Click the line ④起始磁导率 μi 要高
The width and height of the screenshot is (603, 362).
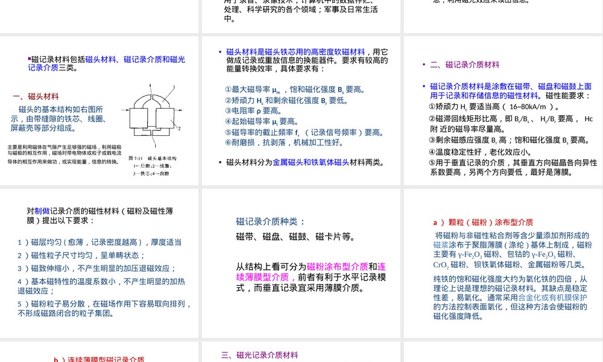point(262,121)
